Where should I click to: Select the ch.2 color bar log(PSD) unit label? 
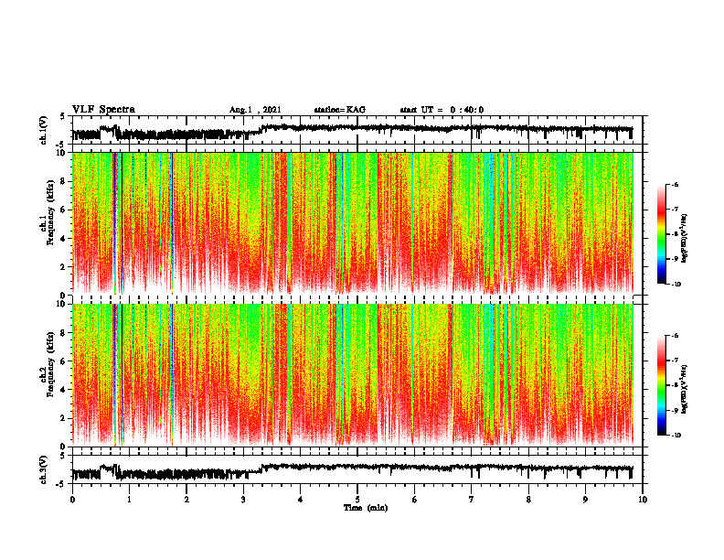pos(685,389)
